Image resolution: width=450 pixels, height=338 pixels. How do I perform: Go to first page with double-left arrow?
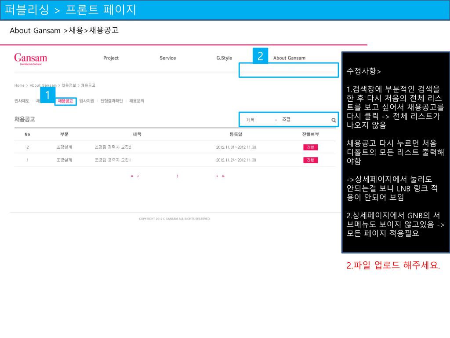[x=132, y=176]
